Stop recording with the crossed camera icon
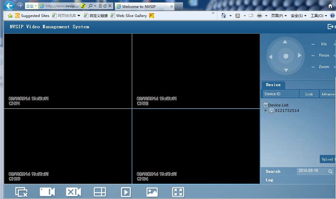 pos(73,192)
